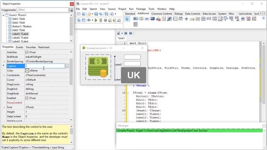The height and width of the screenshot is (150, 267).
Task: Open the Tools menu
Action: 151,9
